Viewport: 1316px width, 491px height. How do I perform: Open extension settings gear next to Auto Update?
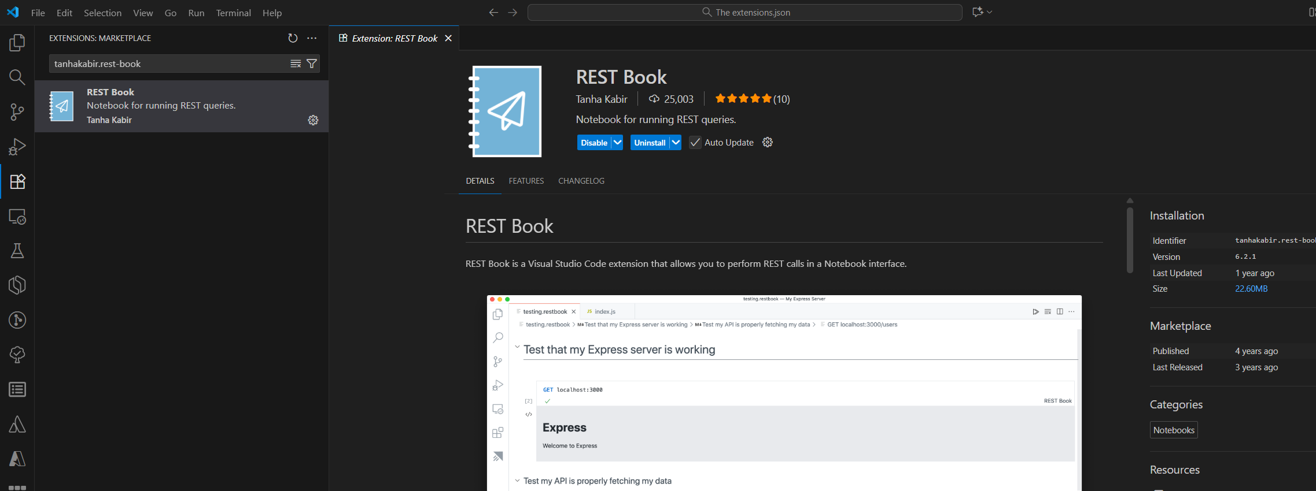768,142
